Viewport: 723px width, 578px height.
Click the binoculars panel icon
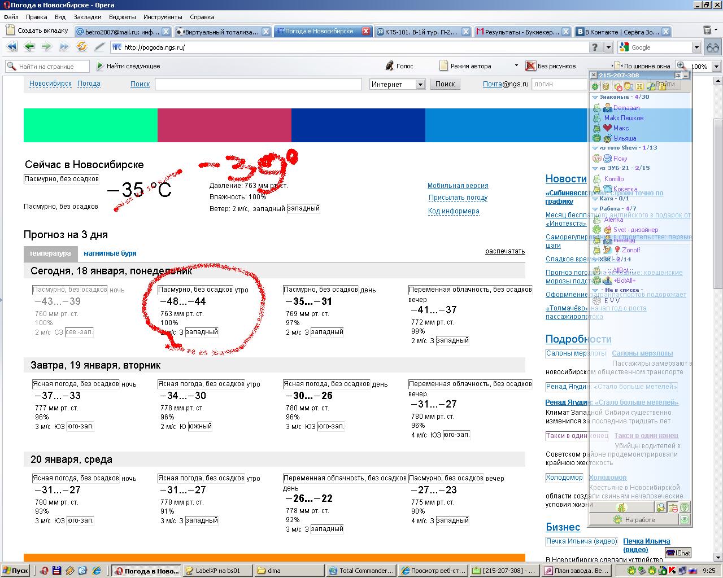point(713,47)
